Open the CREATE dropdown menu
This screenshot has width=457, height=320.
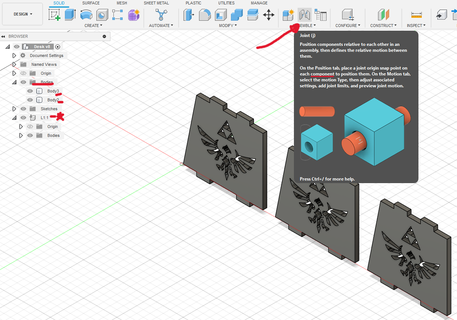point(93,26)
